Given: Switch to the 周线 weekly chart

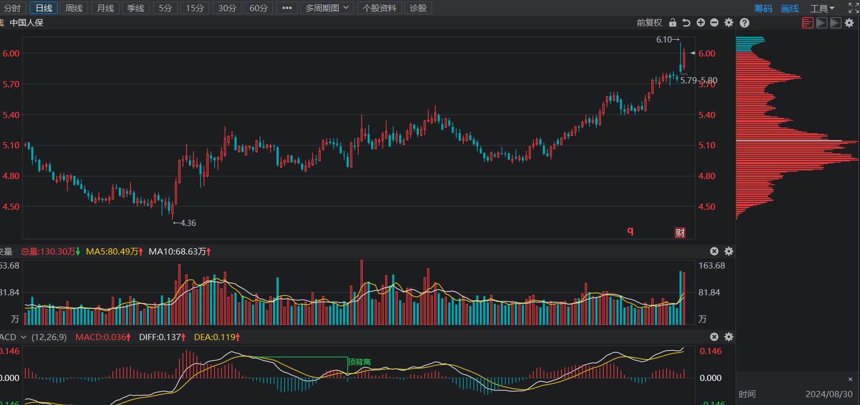Looking at the screenshot, I should tap(73, 8).
